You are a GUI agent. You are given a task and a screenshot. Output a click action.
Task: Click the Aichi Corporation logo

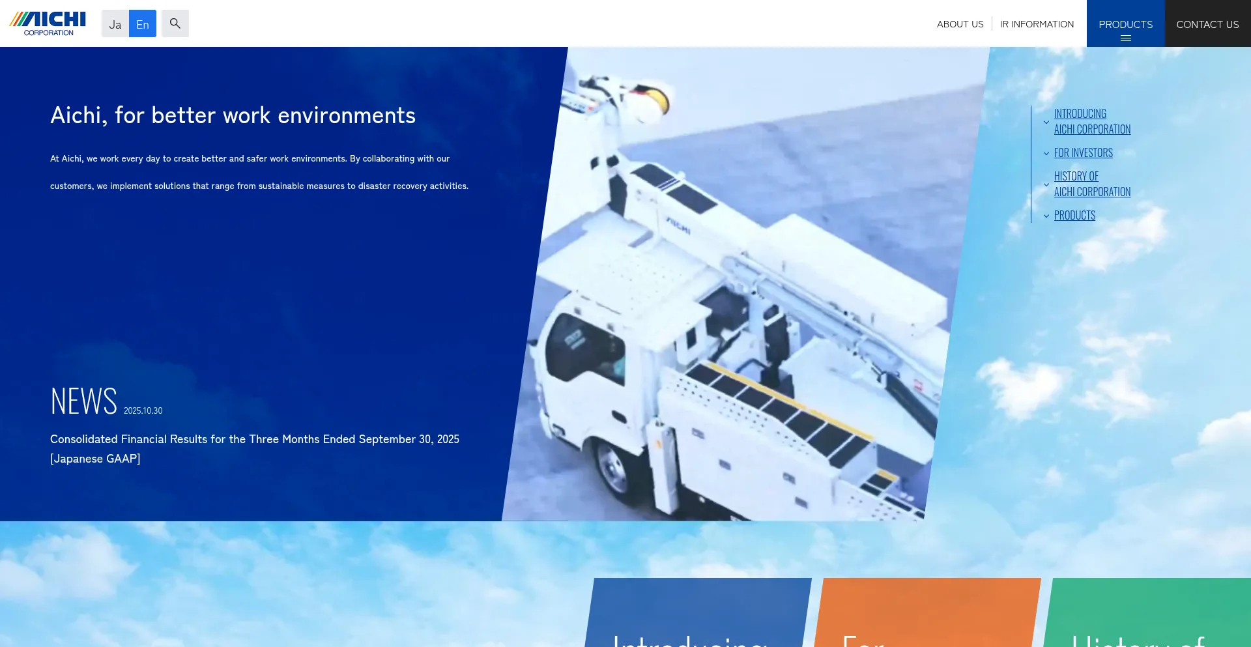(x=48, y=23)
